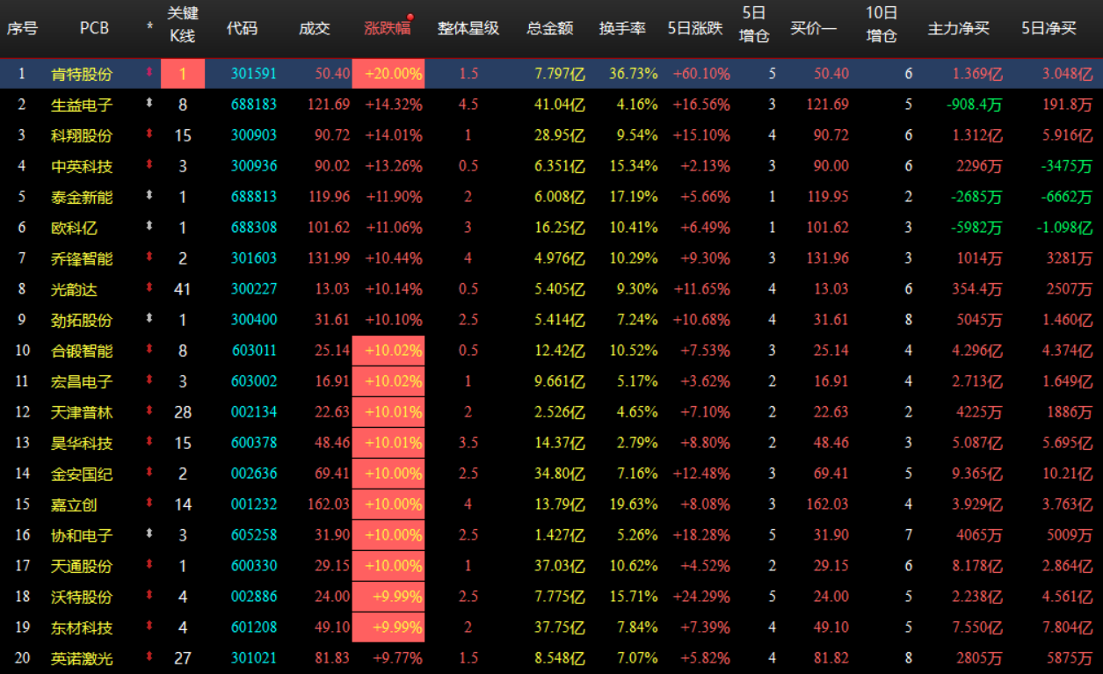Click the marker icon beside 肯特股份

[149, 74]
